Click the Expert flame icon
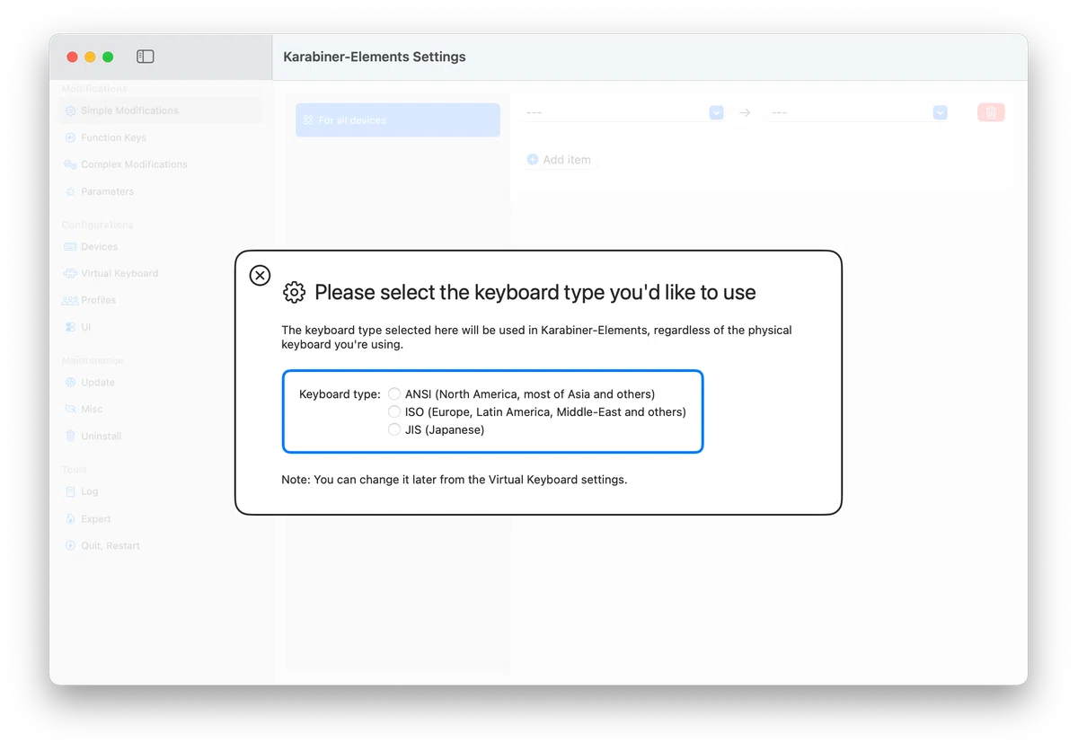Image resolution: width=1078 pixels, height=751 pixels. [x=70, y=518]
